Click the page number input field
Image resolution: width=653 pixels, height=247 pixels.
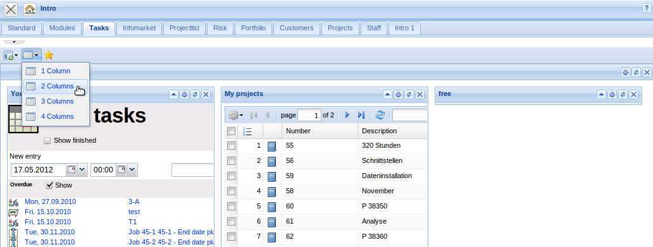point(309,115)
